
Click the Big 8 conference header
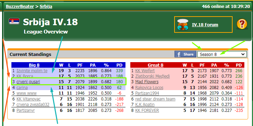34,65
